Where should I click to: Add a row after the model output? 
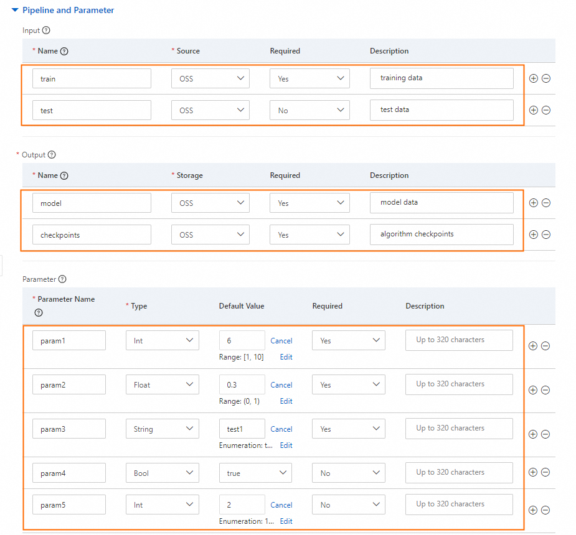pos(533,203)
